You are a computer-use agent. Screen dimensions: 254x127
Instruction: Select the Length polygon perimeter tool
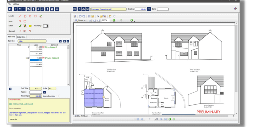pos(30,16)
